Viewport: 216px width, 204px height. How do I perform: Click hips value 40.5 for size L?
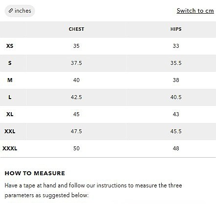[176, 97]
